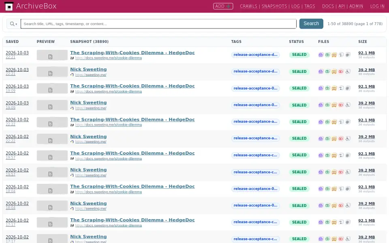Click the STATUS column header
Viewport: 389px width, 243px height.
pyautogui.click(x=296, y=42)
